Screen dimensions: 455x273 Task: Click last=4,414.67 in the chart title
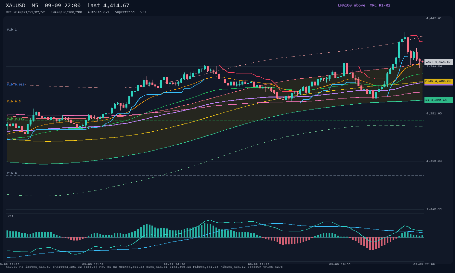(x=108, y=6)
